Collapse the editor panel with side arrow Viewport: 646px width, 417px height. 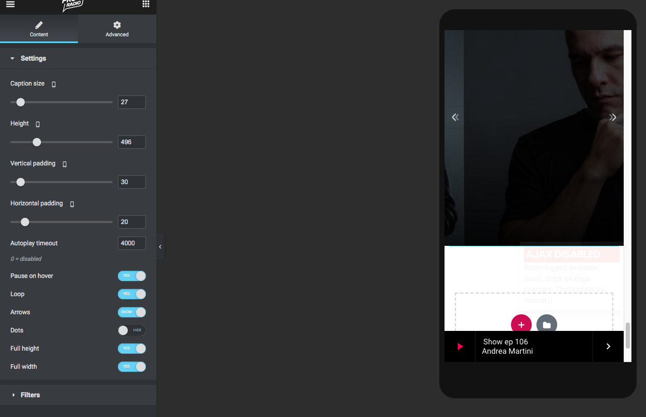pyautogui.click(x=160, y=247)
